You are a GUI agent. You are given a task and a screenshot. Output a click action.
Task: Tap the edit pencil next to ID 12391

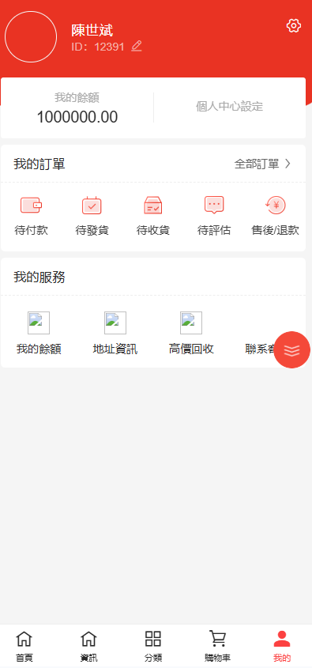pos(137,46)
